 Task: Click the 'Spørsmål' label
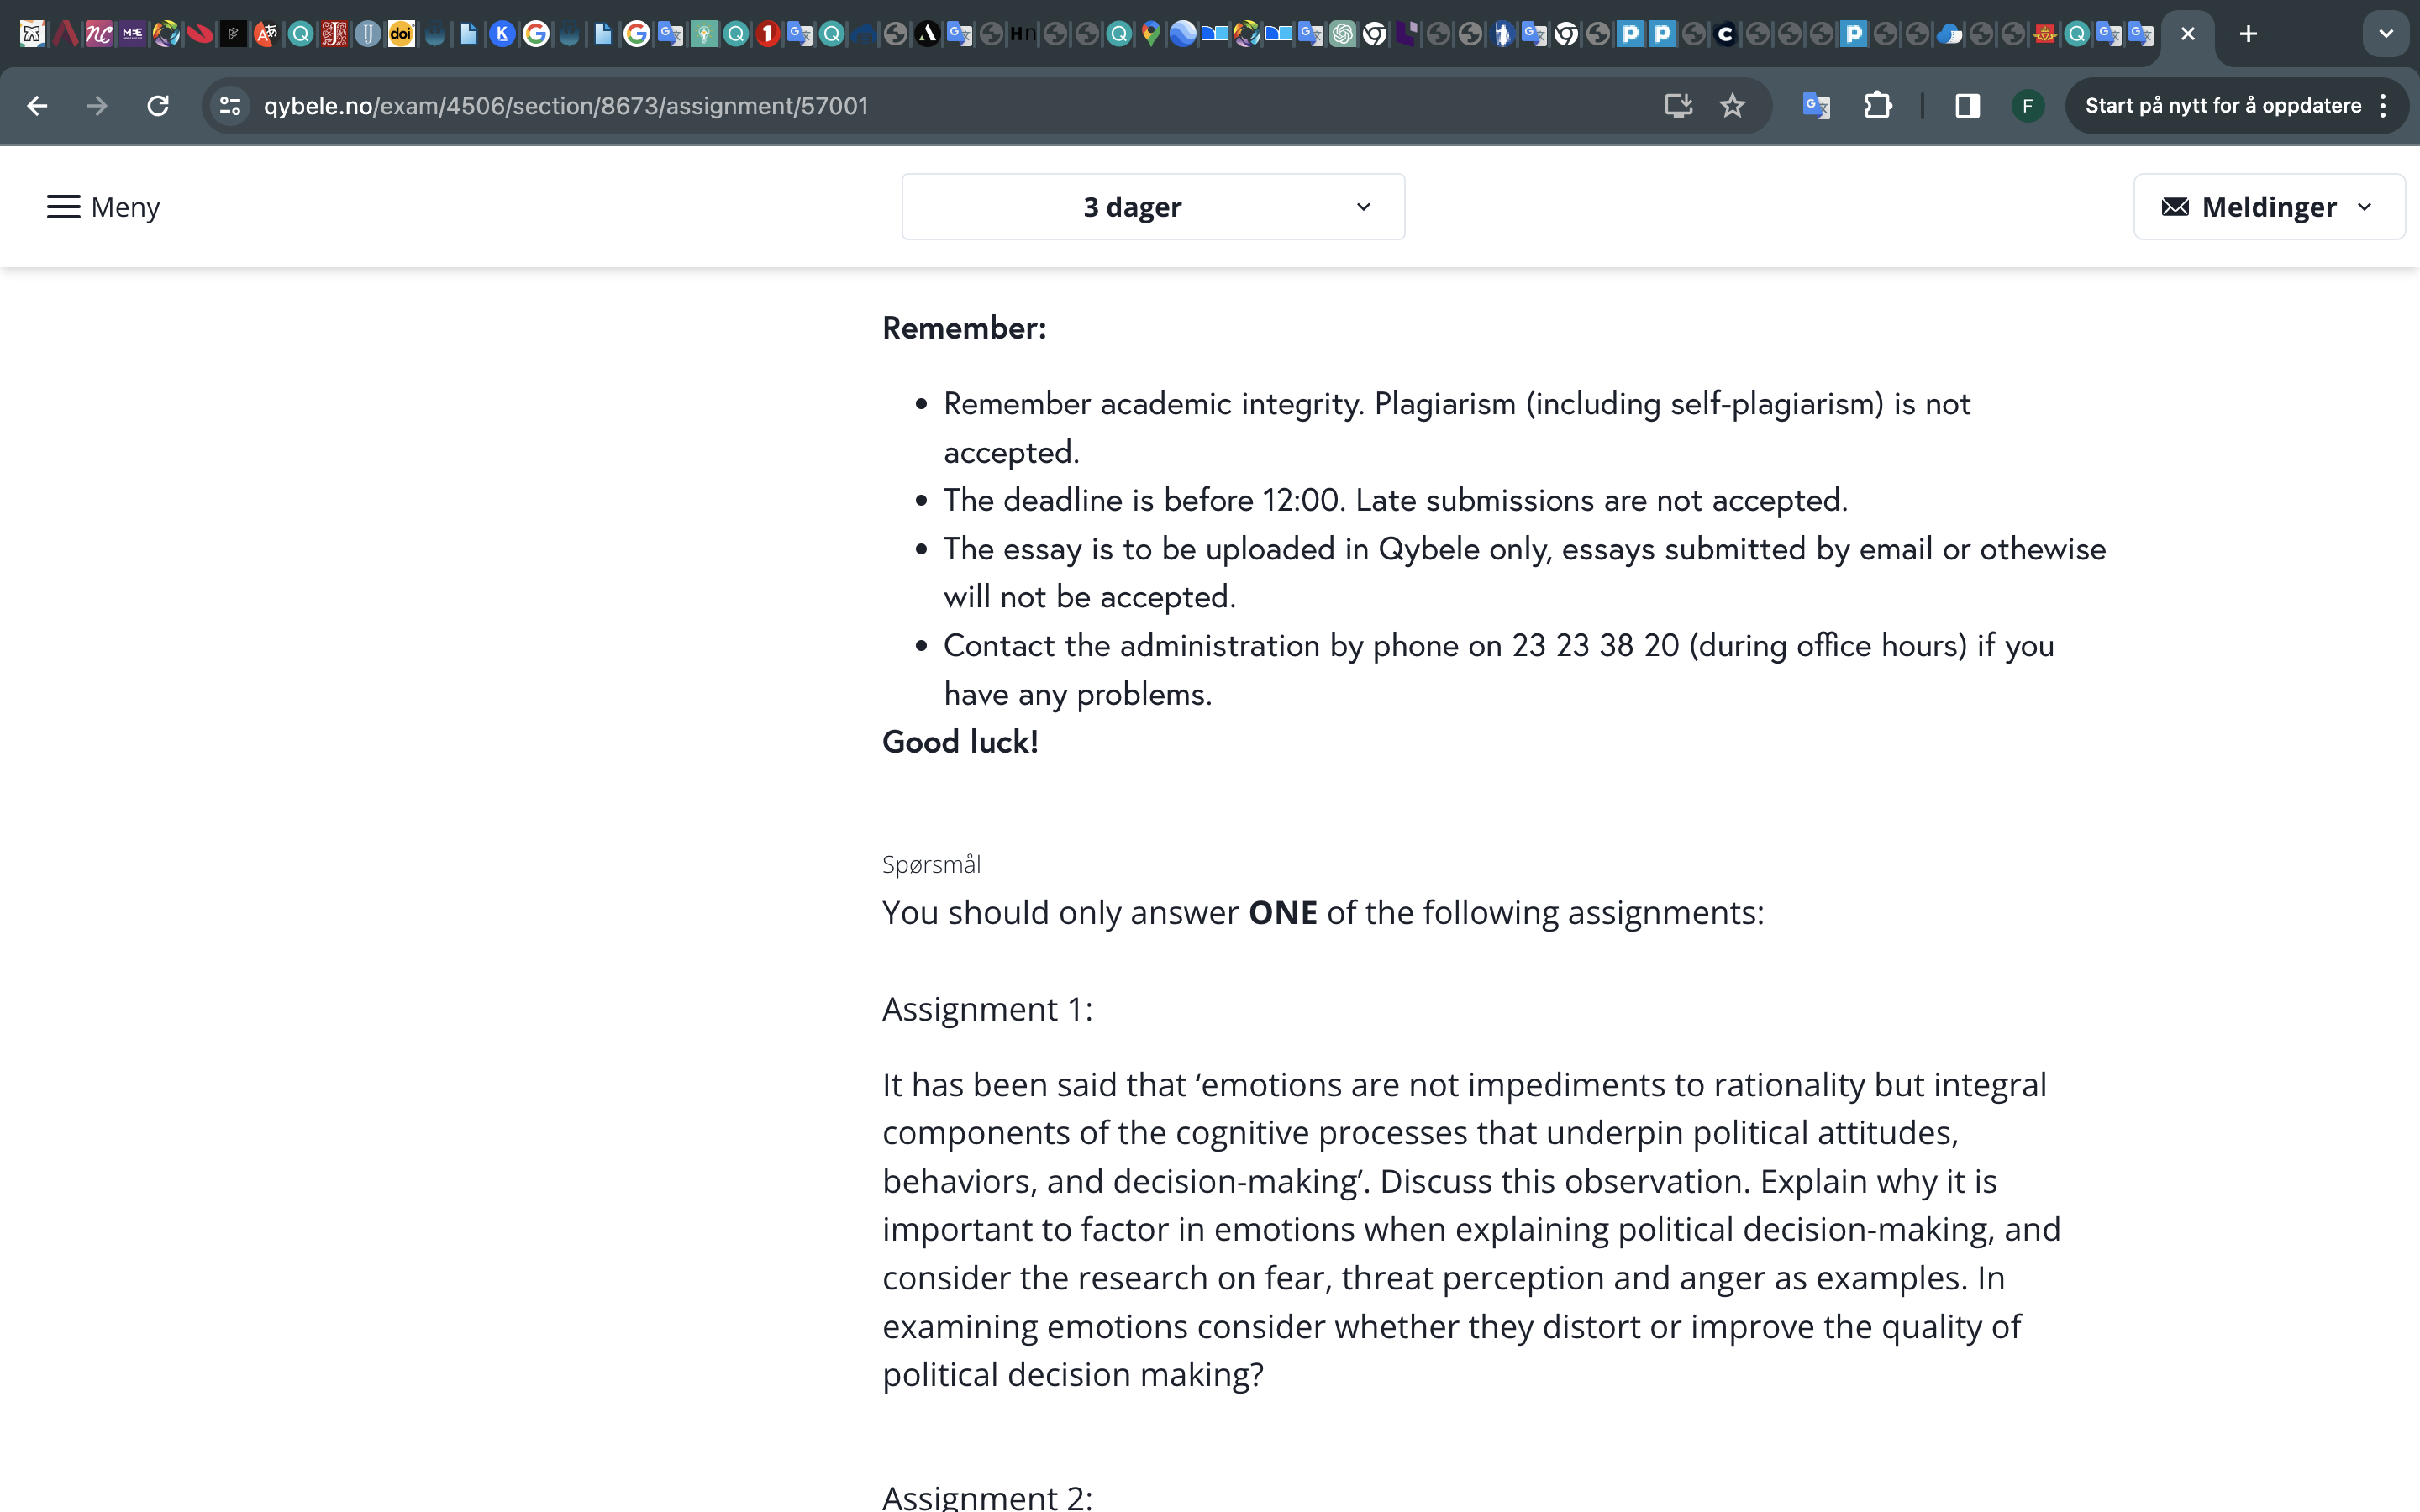click(931, 865)
